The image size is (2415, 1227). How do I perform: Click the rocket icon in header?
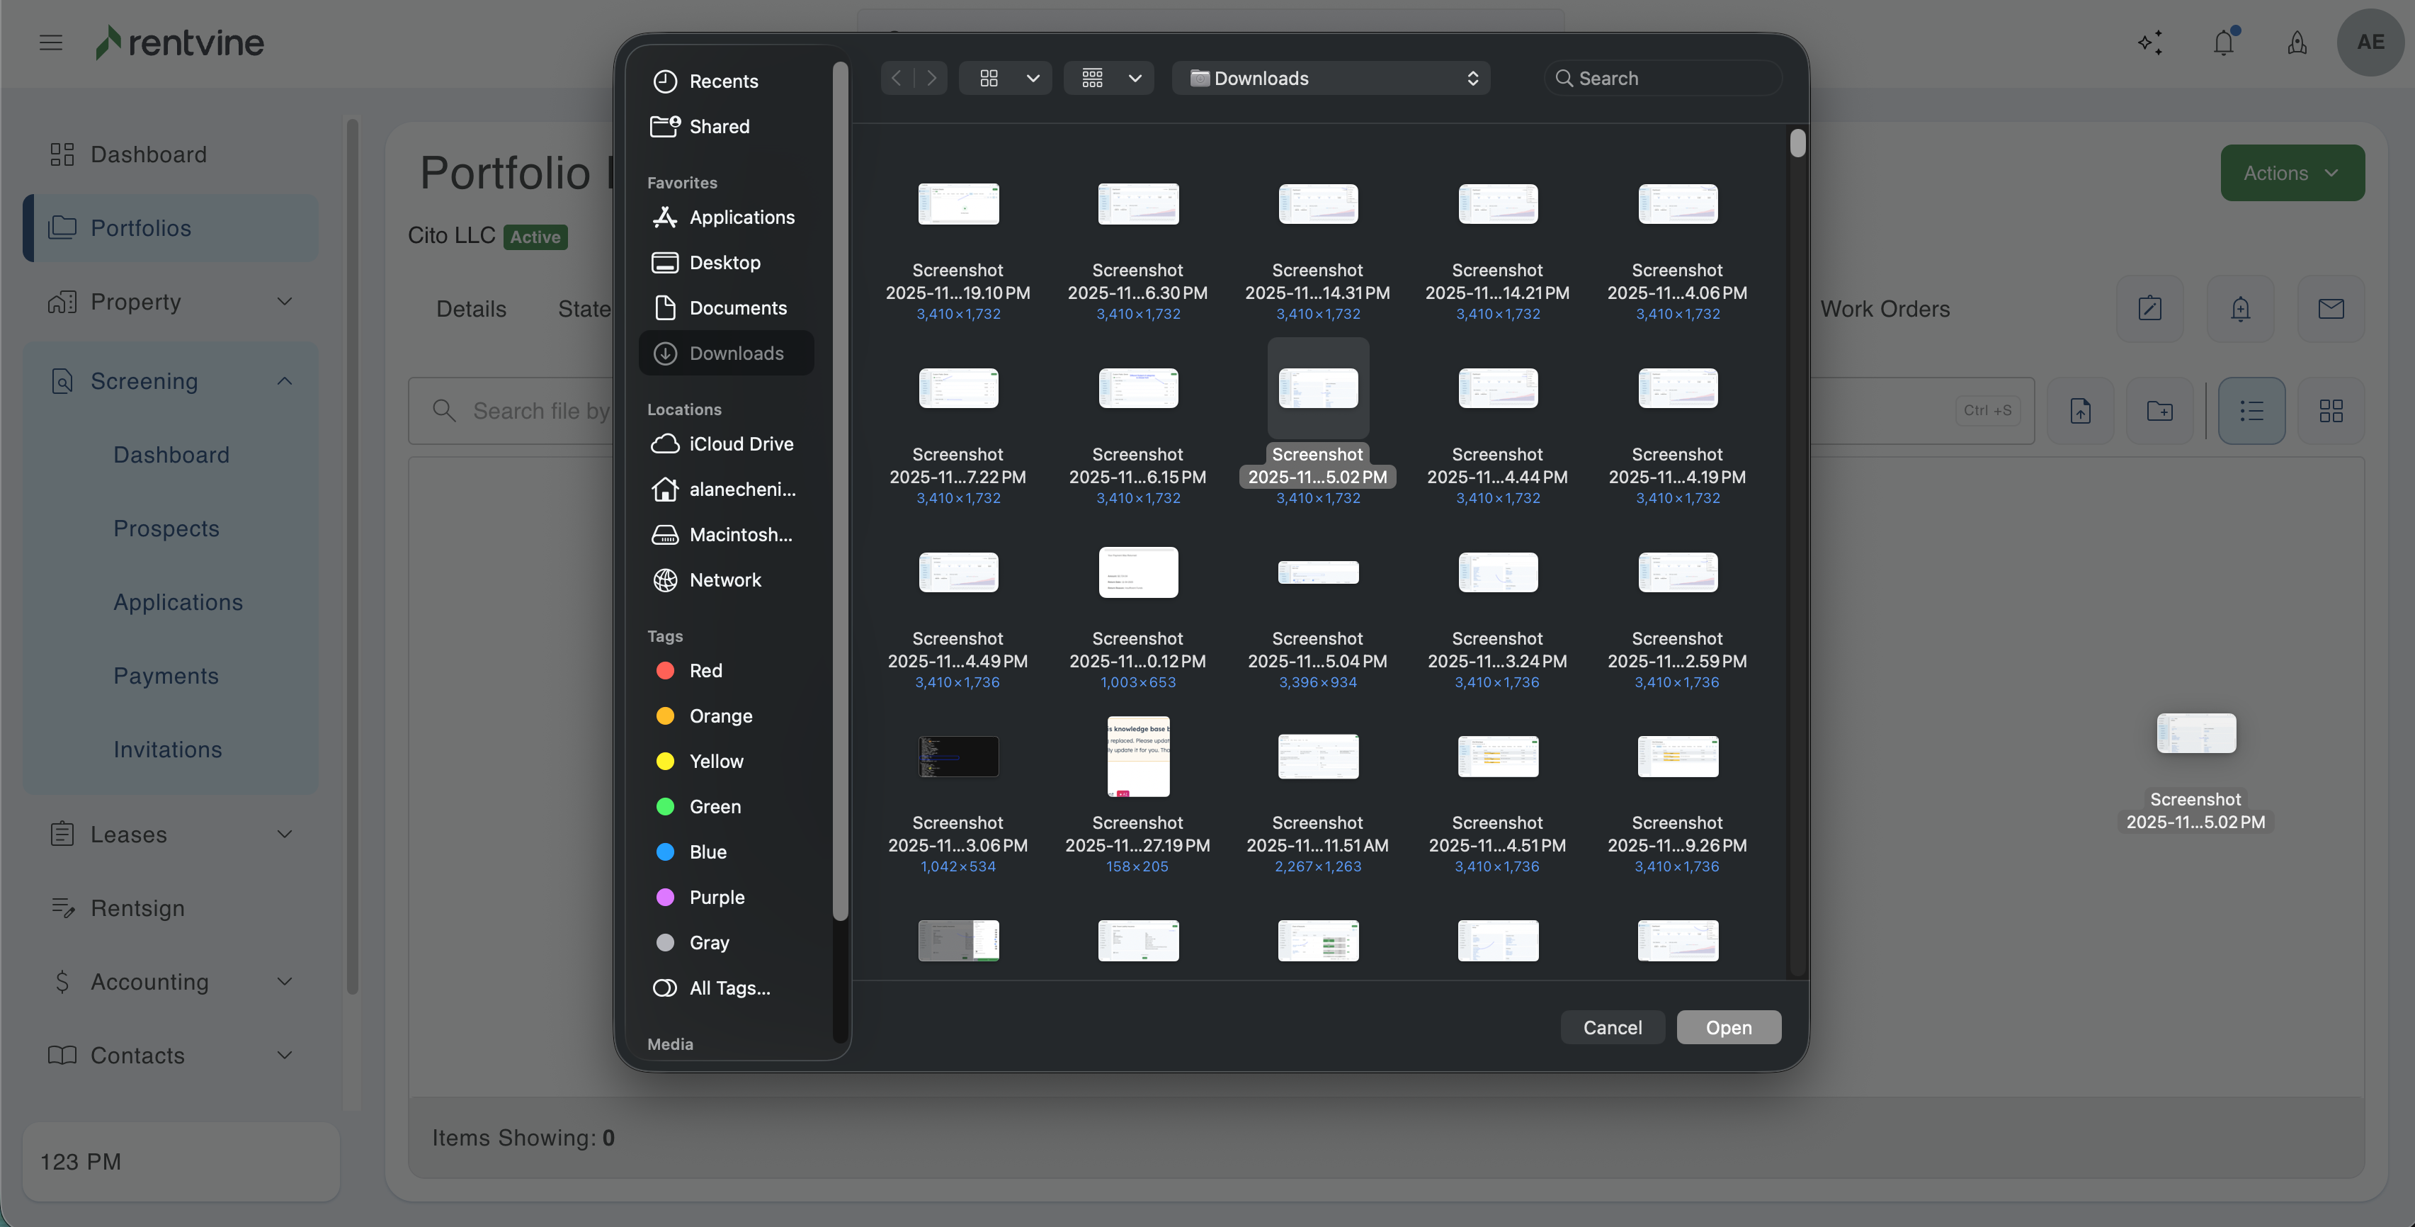(x=2297, y=43)
